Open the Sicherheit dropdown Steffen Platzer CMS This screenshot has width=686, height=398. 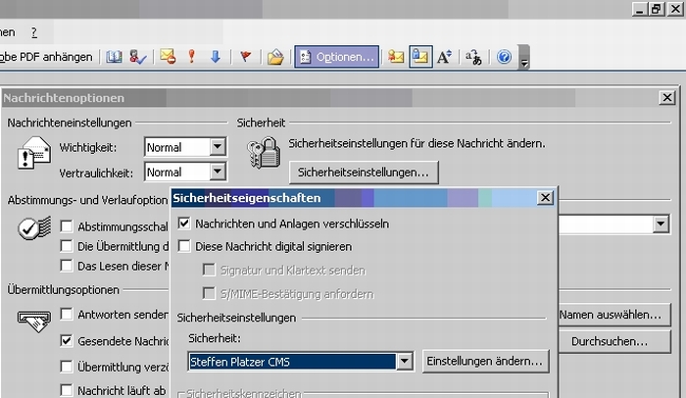click(403, 362)
